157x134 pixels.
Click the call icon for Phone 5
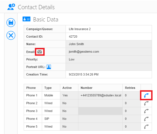(x=146, y=127)
